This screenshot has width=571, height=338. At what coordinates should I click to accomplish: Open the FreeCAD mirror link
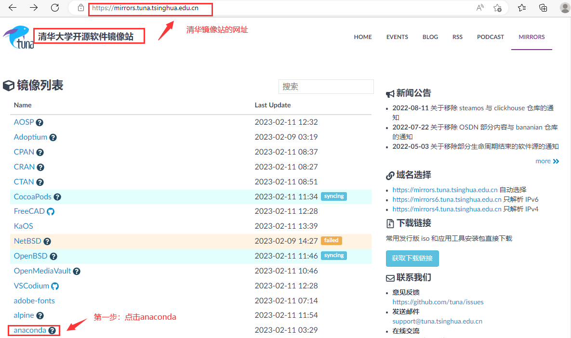(x=29, y=211)
